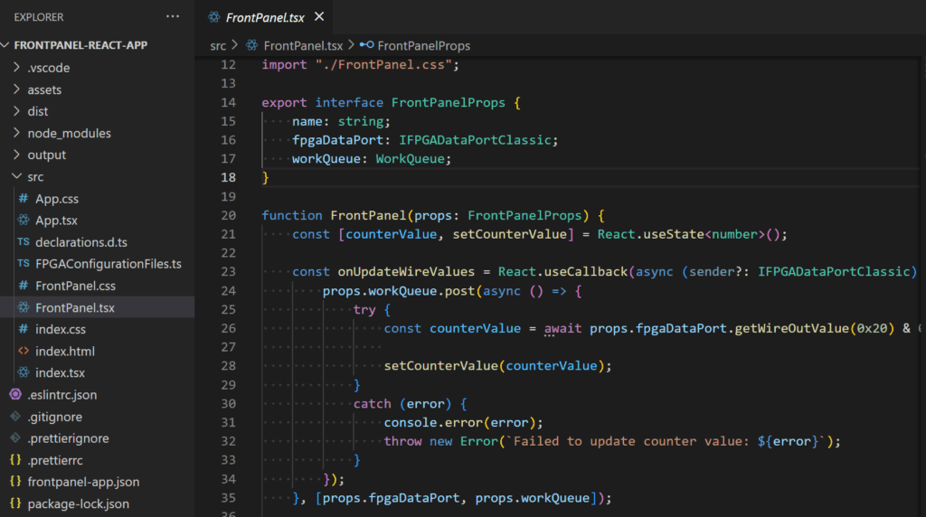Click CSS hash icon beside FrontPanel.css

[23, 286]
